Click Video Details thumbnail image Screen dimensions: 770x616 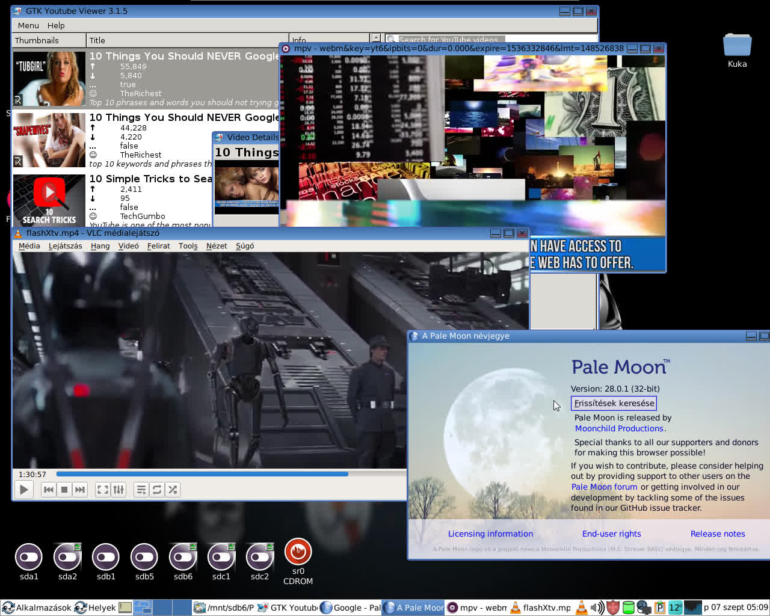247,187
